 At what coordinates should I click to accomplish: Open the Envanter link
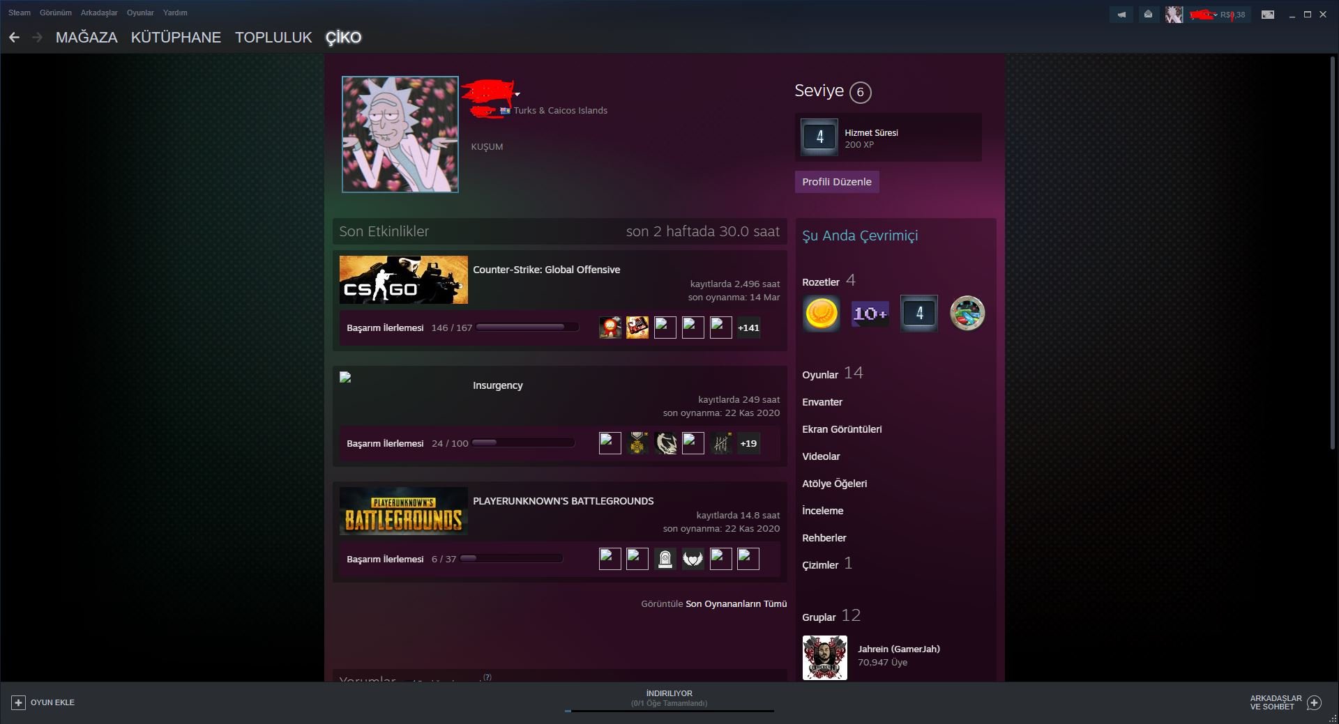coord(822,402)
